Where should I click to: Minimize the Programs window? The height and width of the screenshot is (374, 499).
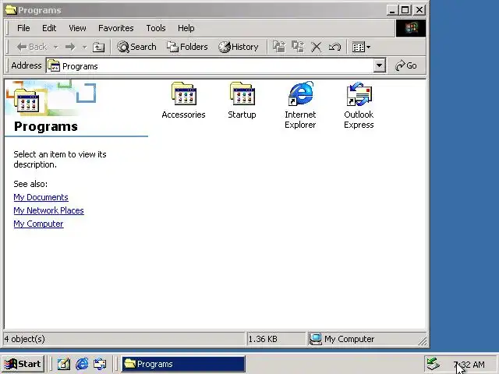392,10
